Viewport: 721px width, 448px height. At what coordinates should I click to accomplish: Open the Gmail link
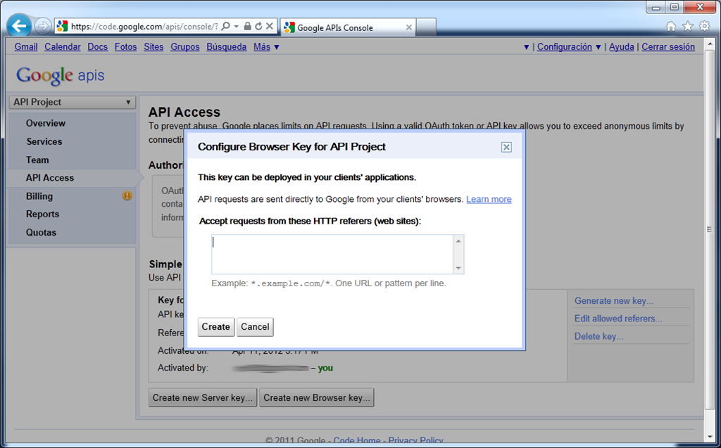click(x=26, y=47)
